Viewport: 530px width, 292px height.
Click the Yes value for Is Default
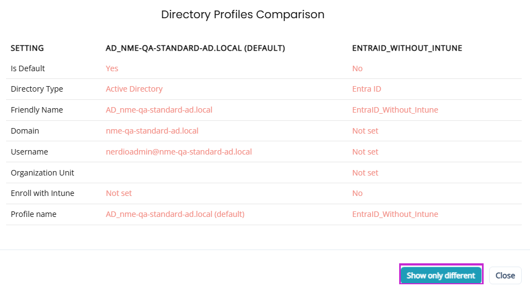112,68
